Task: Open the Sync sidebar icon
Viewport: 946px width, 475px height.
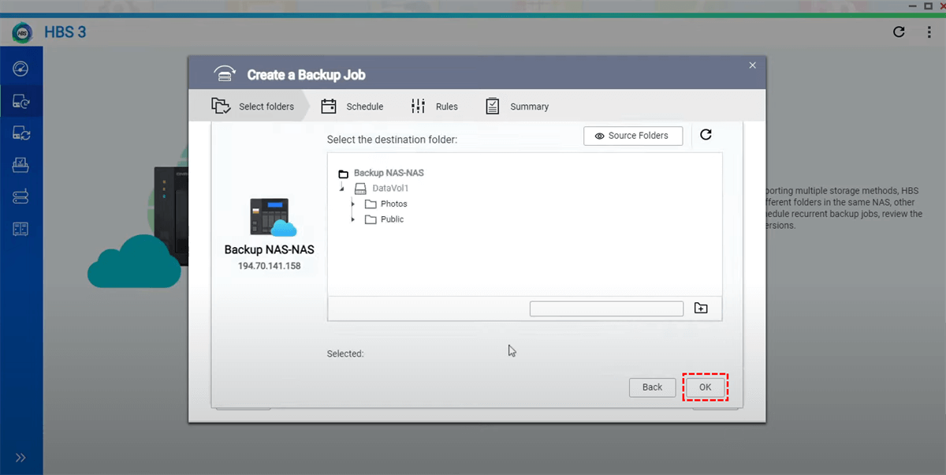Action: pos(21,133)
